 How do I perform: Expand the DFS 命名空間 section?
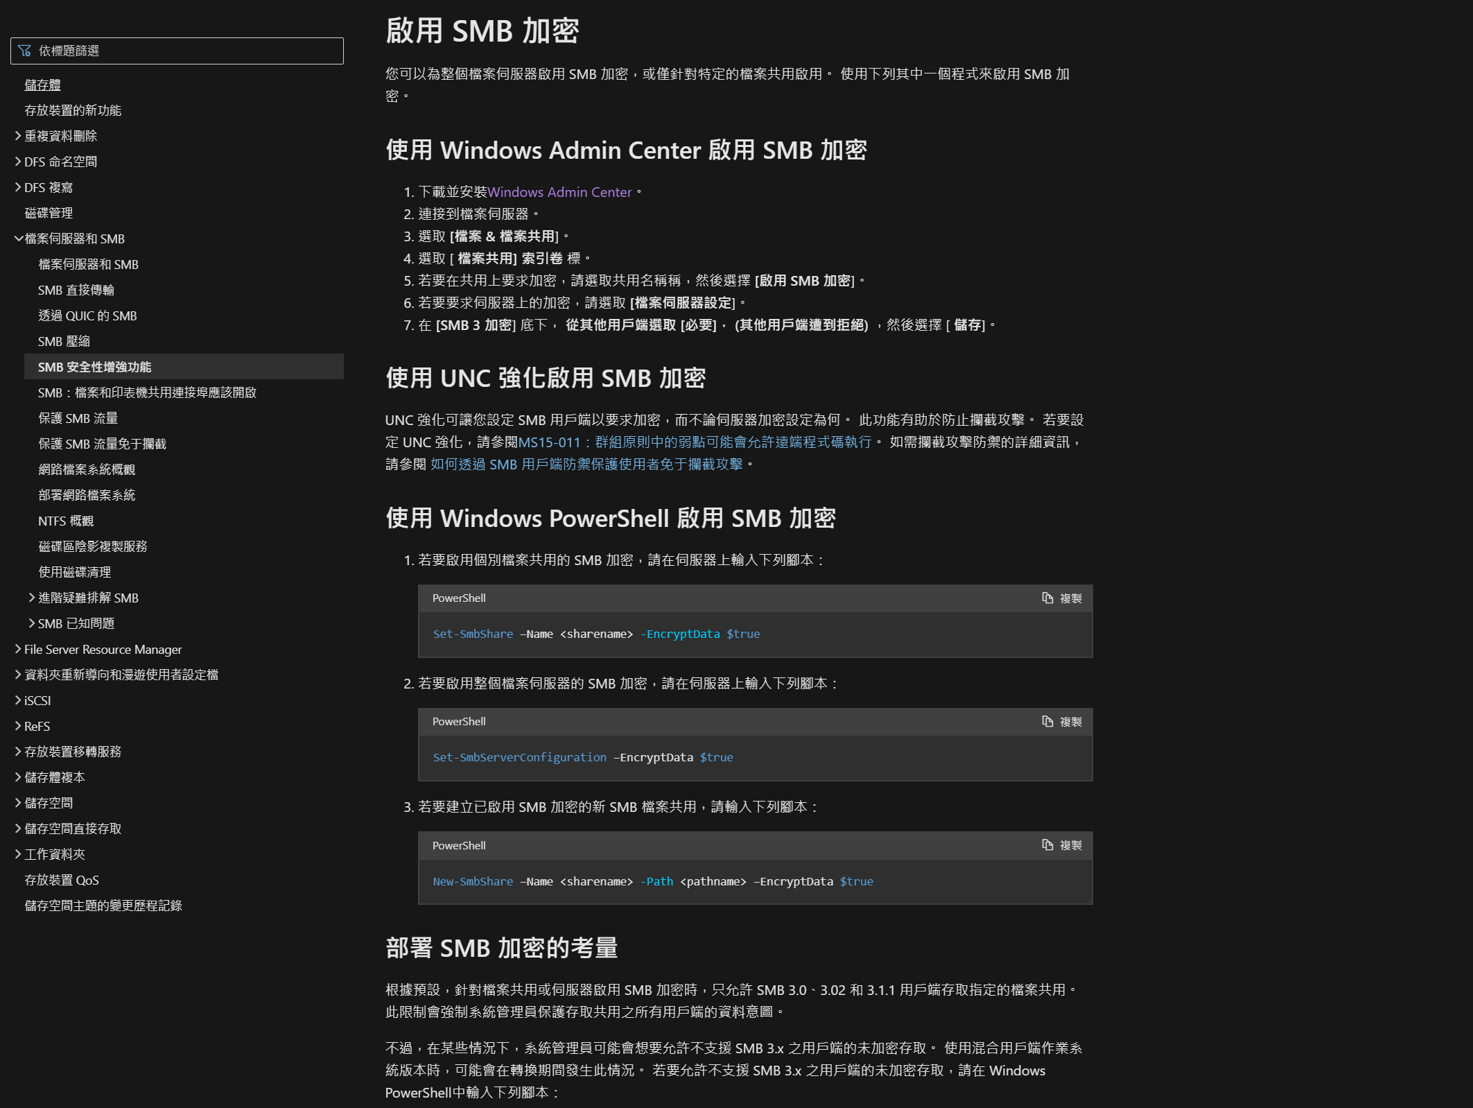click(18, 162)
